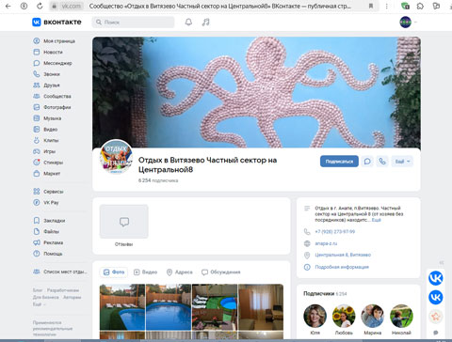The height and width of the screenshot is (342, 452).
Task: Select the Обсуждения tab
Action: pos(221,272)
